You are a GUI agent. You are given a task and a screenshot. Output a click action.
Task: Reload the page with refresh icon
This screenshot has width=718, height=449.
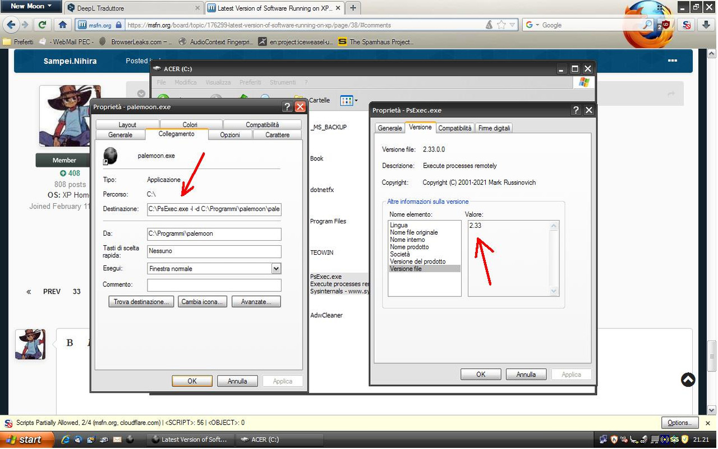(x=42, y=25)
